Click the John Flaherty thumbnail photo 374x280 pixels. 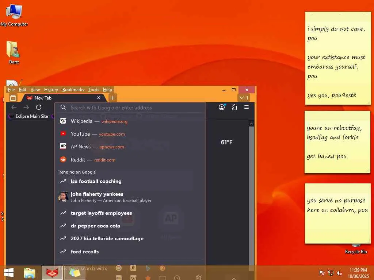point(63,197)
